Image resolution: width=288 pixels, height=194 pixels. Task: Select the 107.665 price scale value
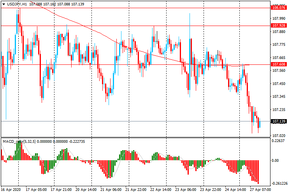coord(279,58)
